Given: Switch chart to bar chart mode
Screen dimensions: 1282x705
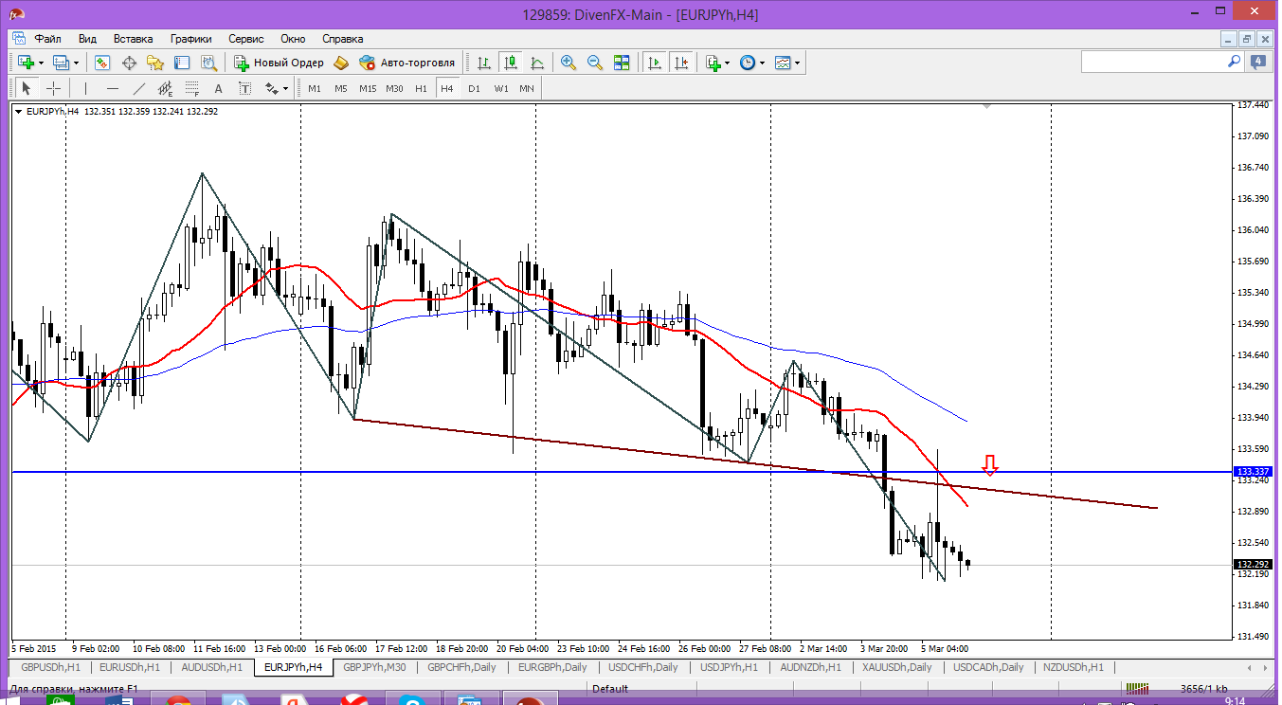Looking at the screenshot, I should click(484, 63).
